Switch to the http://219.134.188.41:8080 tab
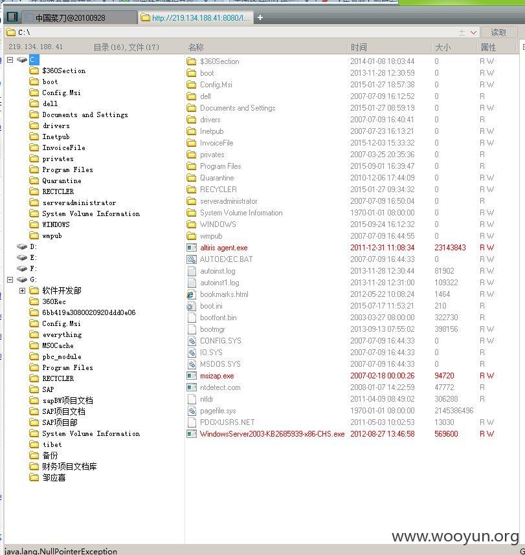This screenshot has width=525, height=555. click(x=195, y=17)
